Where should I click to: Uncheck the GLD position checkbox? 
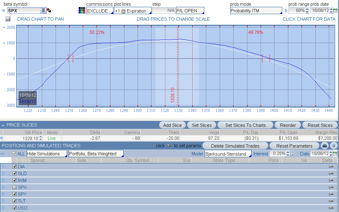click(x=15, y=173)
